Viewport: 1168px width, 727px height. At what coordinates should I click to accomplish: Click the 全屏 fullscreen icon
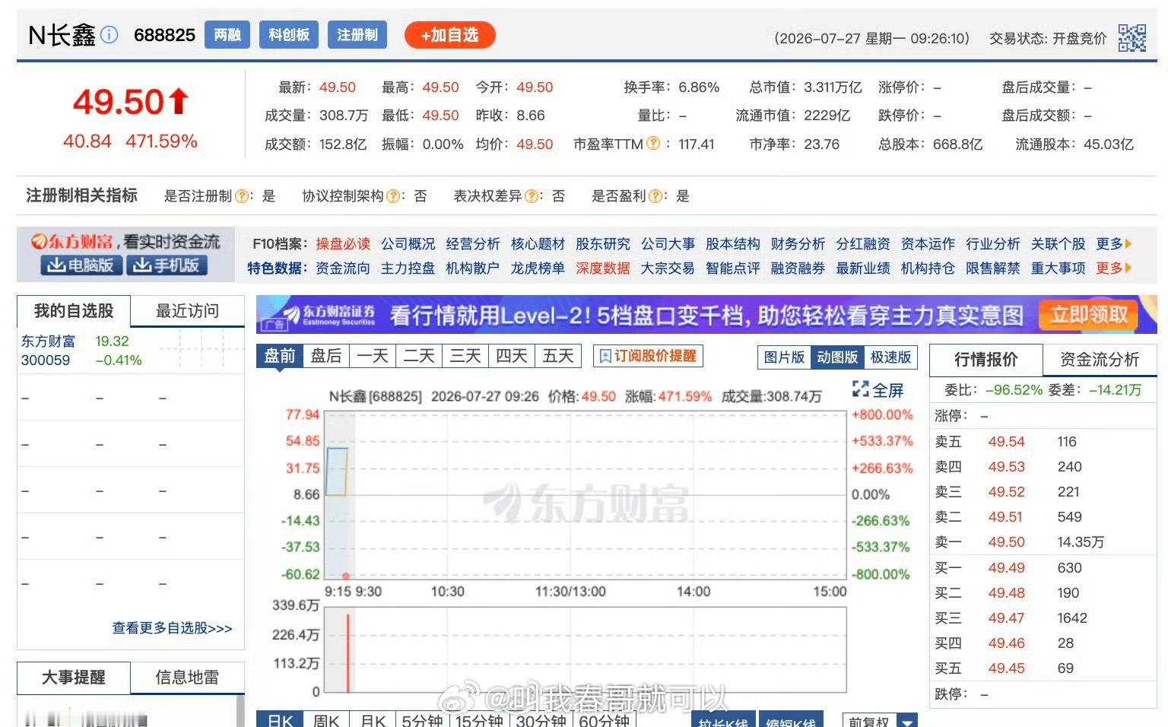tap(860, 389)
